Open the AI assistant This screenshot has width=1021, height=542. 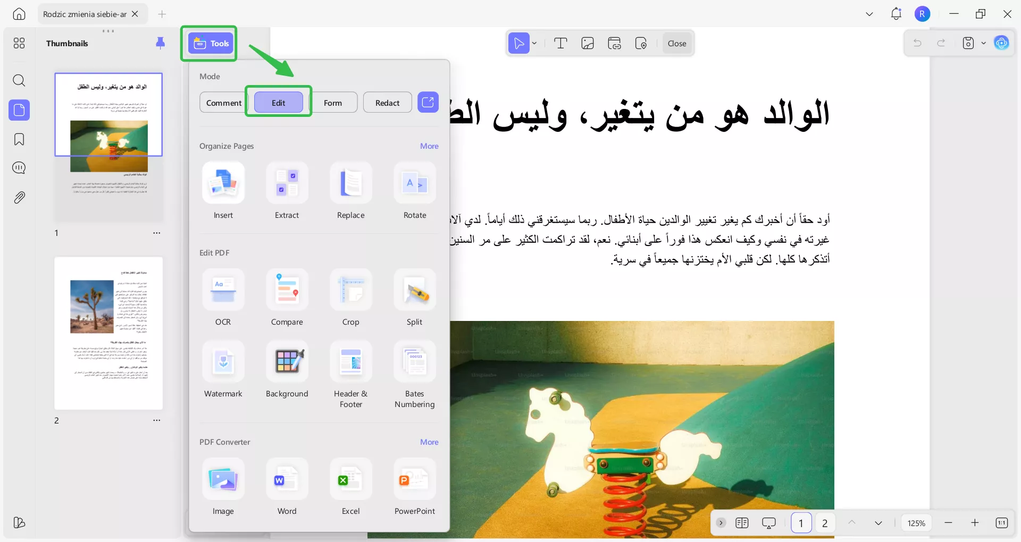(1002, 43)
